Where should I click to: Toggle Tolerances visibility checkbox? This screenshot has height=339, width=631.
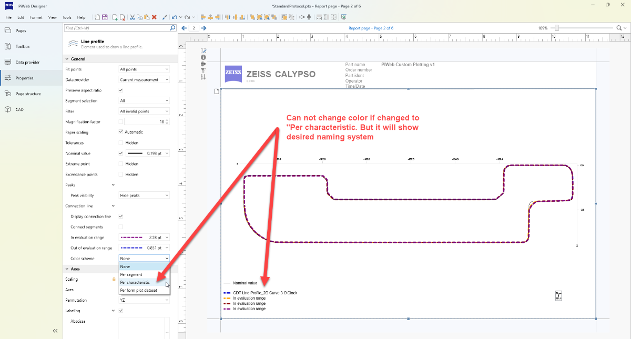coord(121,143)
